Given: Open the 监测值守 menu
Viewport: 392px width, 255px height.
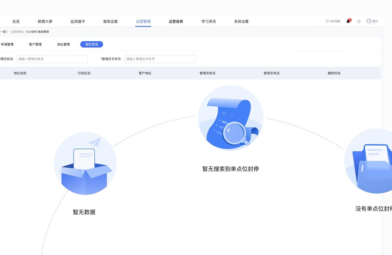Looking at the screenshot, I should pyautogui.click(x=78, y=22).
